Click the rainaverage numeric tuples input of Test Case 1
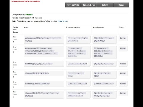The image size is (143, 107). pyautogui.click(x=44, y=40)
